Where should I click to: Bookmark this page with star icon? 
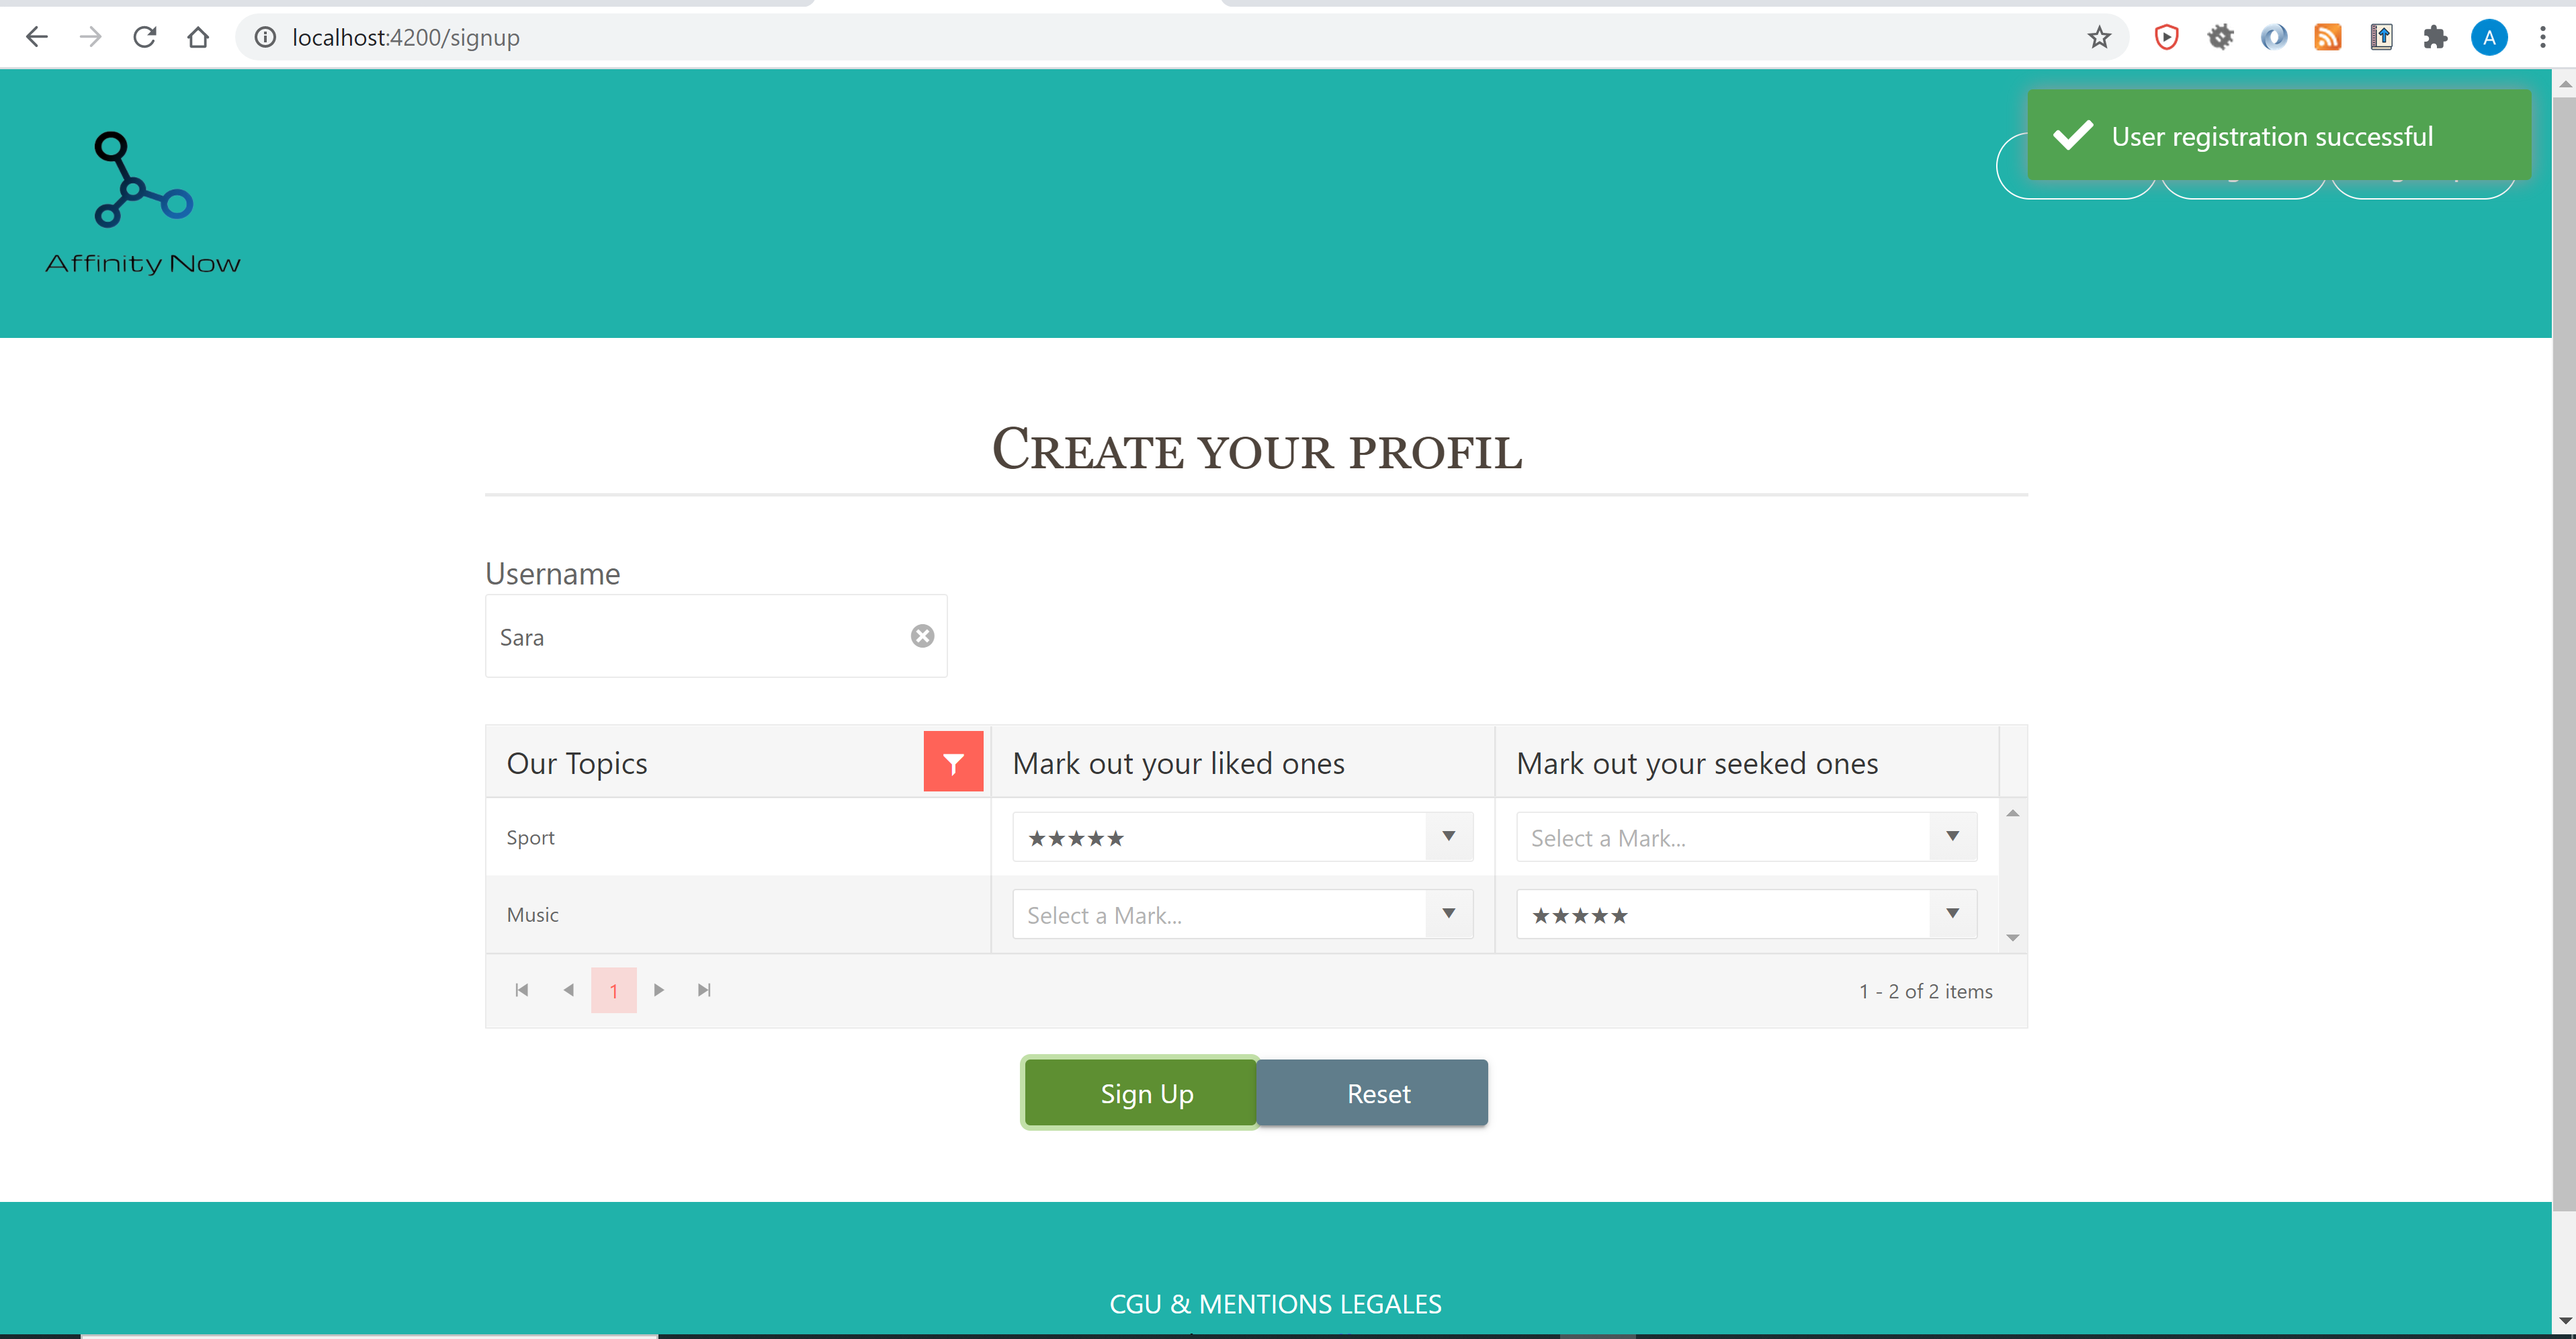click(2099, 37)
